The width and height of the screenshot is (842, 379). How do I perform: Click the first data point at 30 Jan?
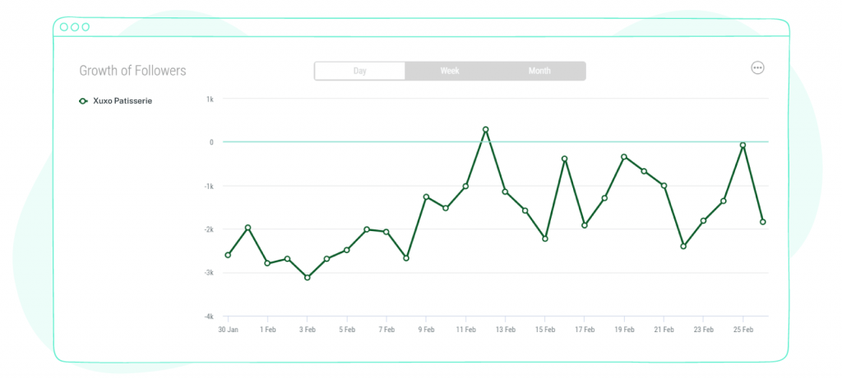(228, 255)
